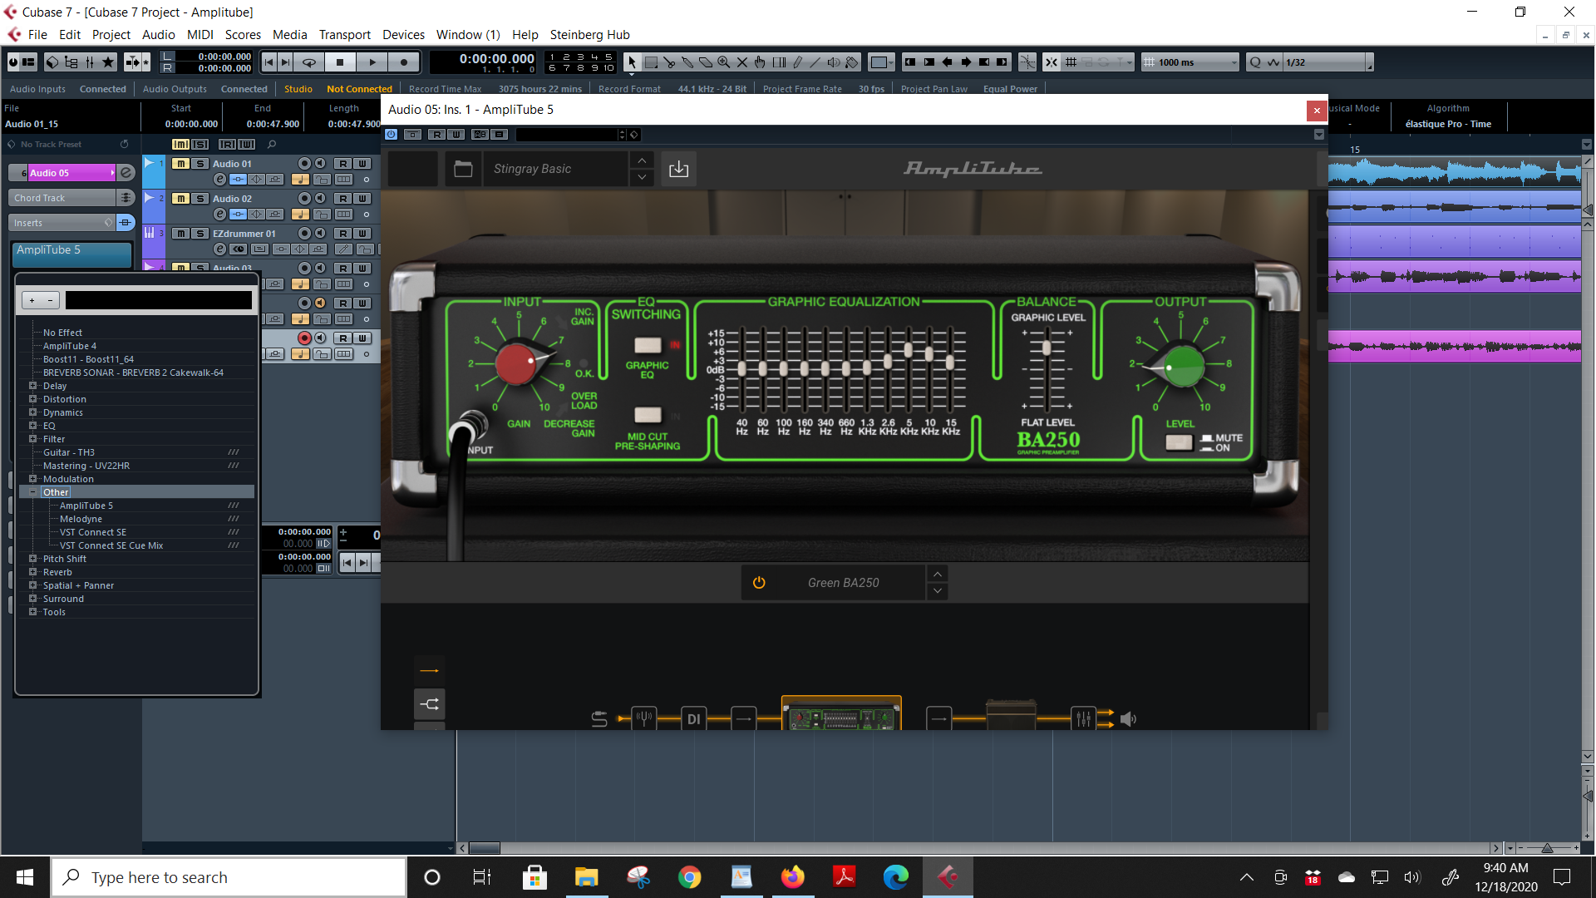
Task: Click AmpliTube save preset icon
Action: coord(679,169)
